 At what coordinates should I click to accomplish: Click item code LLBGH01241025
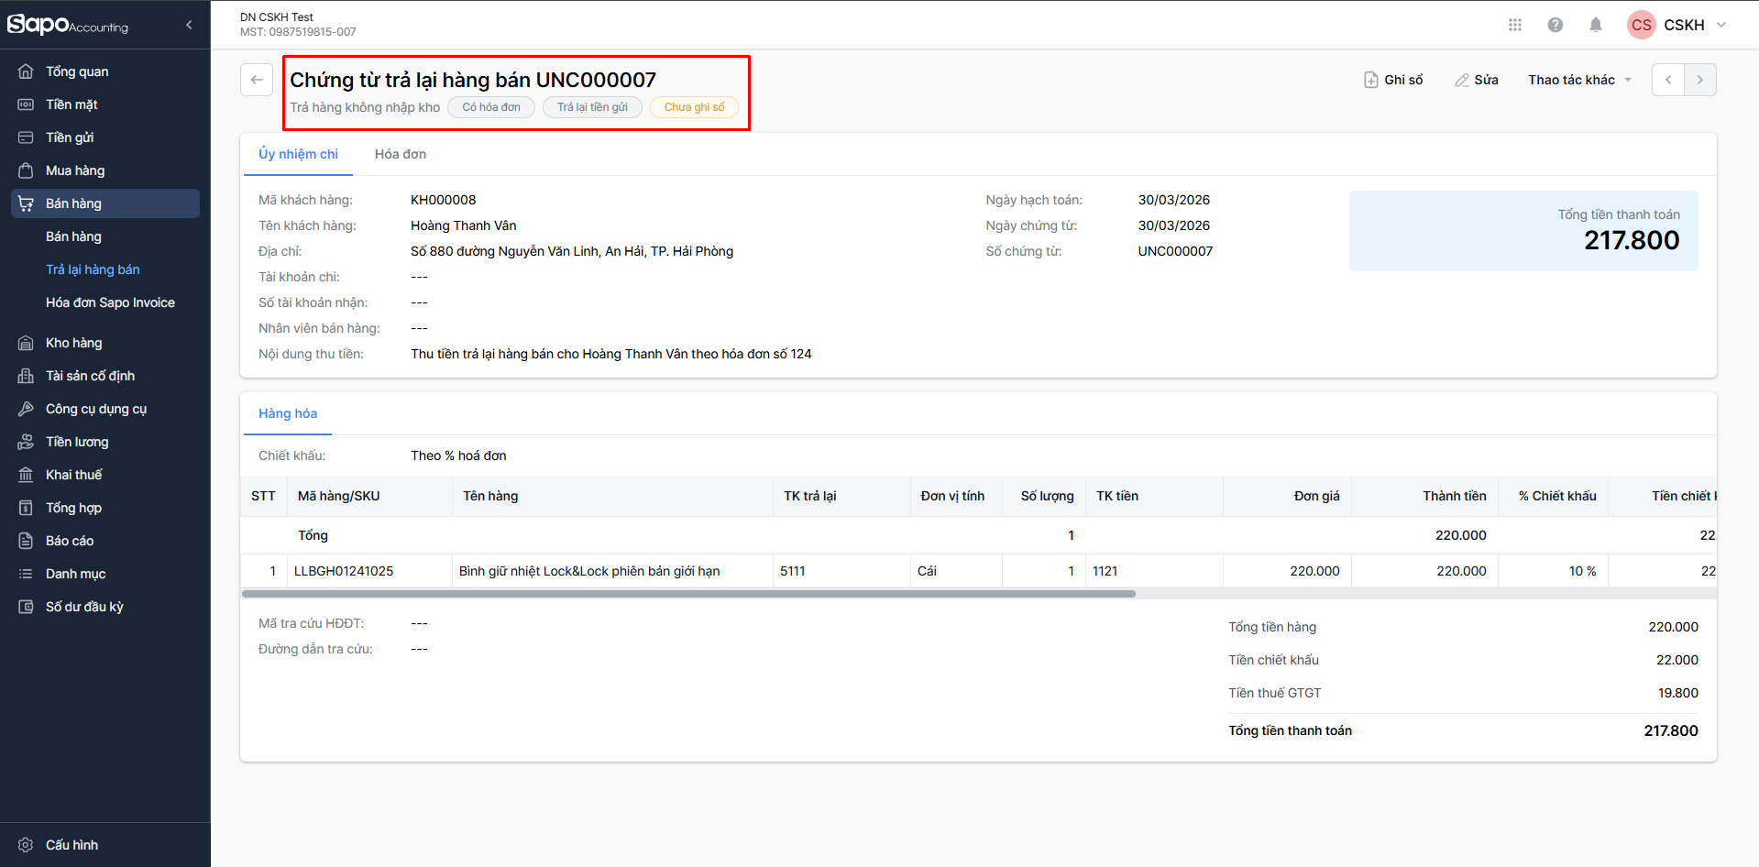pyautogui.click(x=344, y=571)
